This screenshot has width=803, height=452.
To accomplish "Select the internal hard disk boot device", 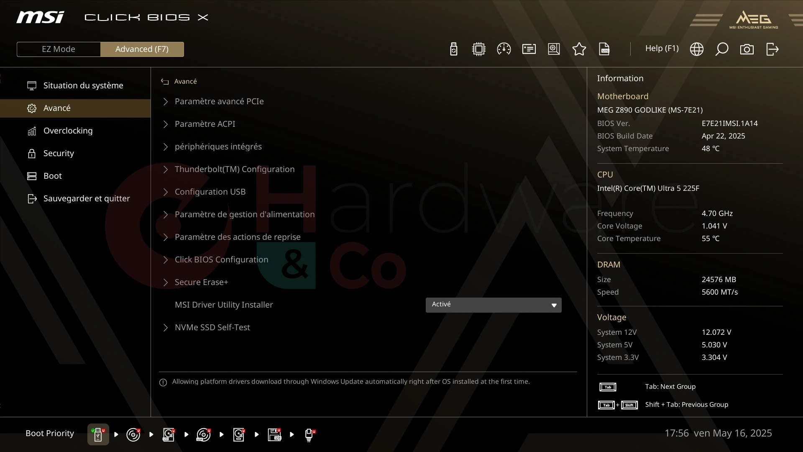I will pyautogui.click(x=239, y=434).
